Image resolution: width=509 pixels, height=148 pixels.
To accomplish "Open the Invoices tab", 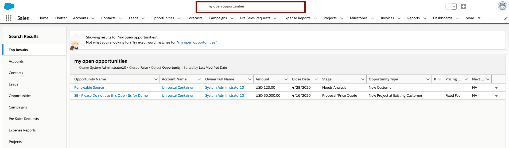I will [387, 18].
